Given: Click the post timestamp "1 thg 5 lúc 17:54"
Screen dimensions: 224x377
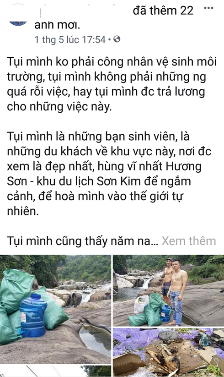Looking at the screenshot, I should coord(70,39).
